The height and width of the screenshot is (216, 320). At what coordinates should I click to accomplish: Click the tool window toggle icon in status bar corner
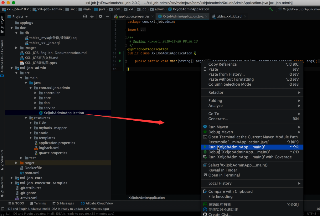3,209
